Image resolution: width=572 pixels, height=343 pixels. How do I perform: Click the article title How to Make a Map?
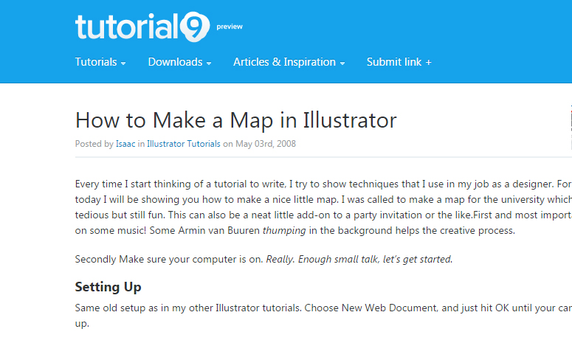coord(235,120)
